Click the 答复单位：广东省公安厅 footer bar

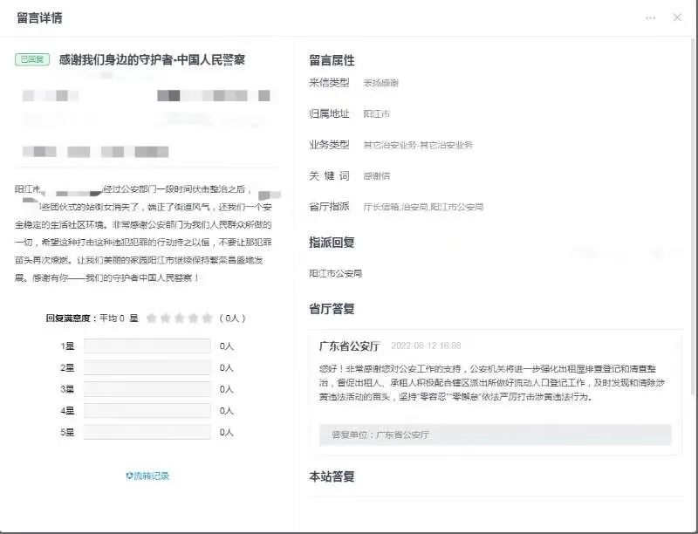(x=495, y=435)
